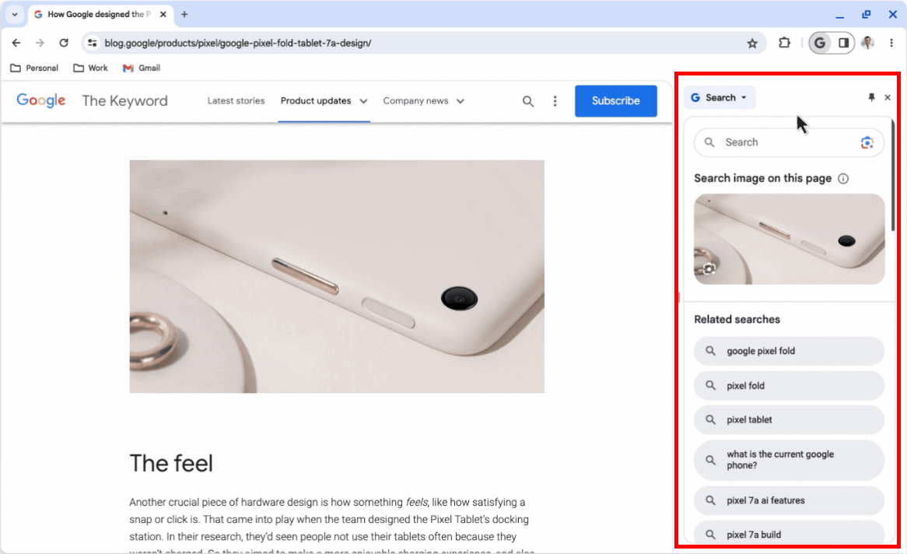Close the search side panel
This screenshot has width=907, height=554.
click(888, 97)
